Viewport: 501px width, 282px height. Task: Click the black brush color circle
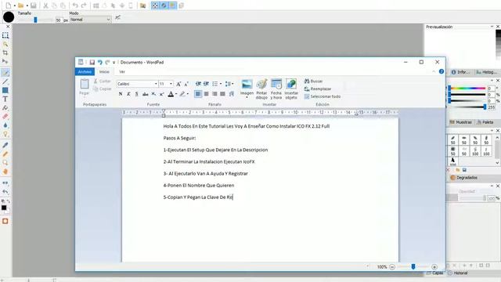click(x=9, y=17)
